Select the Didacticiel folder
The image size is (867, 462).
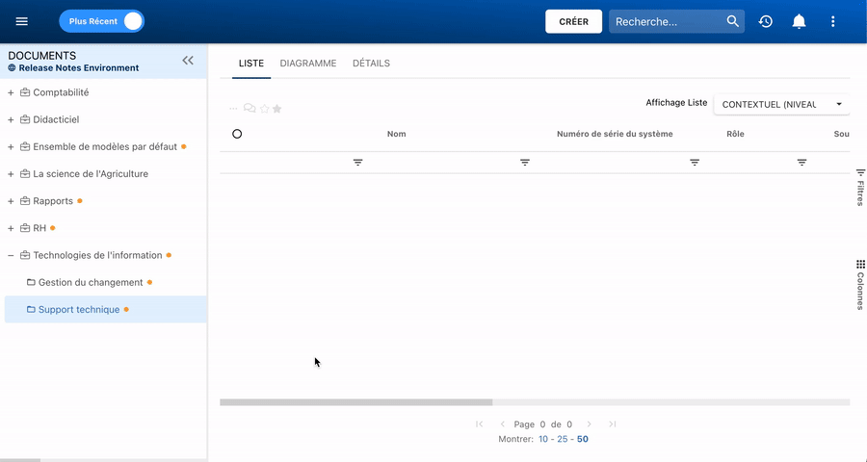(x=56, y=119)
